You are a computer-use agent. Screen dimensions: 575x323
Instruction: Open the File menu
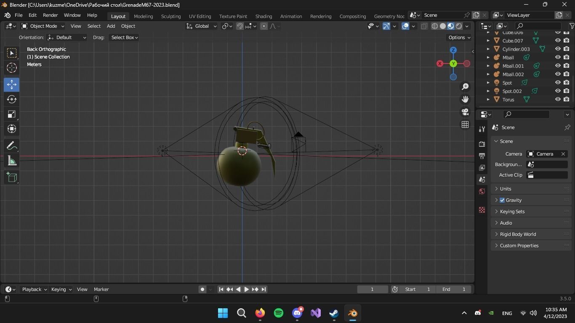pos(19,15)
